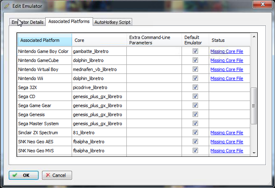Toggle Default Emulator checkbox for Sega CD
This screenshot has width=275, height=188.
195,96
